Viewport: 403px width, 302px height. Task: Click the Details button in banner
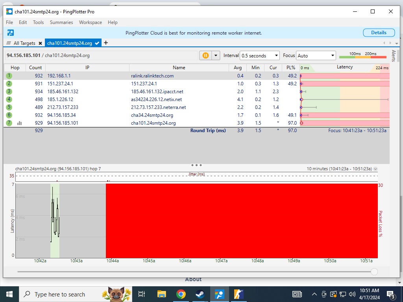379,33
